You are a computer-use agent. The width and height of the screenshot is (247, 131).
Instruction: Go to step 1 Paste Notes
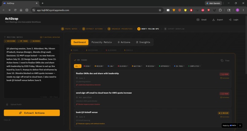coord(69,29)
